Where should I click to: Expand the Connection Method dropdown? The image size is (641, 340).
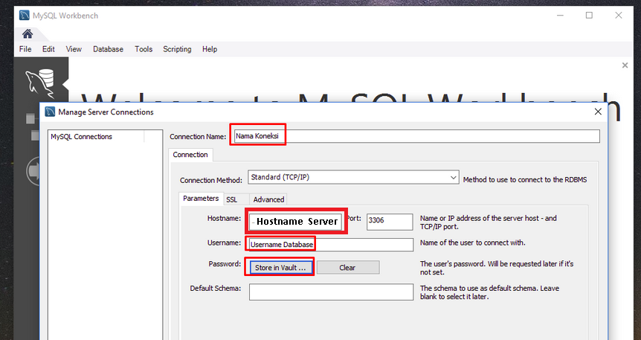(453, 178)
